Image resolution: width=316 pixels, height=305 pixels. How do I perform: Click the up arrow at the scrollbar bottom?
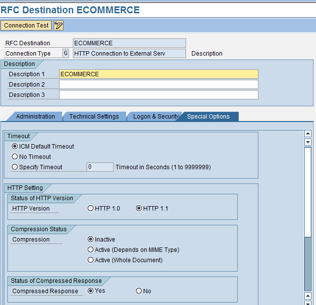pos(308,296)
